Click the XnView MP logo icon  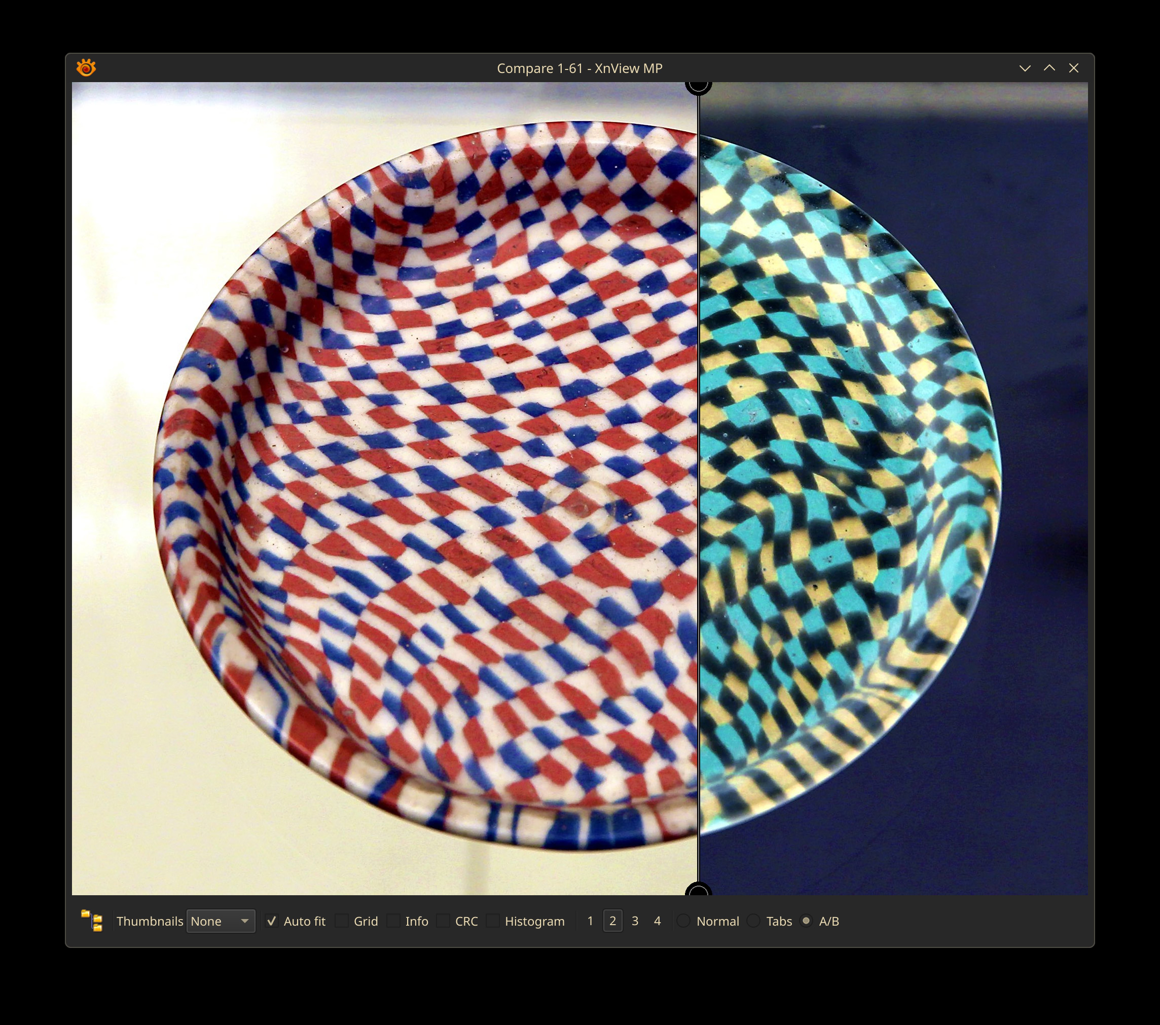click(86, 68)
